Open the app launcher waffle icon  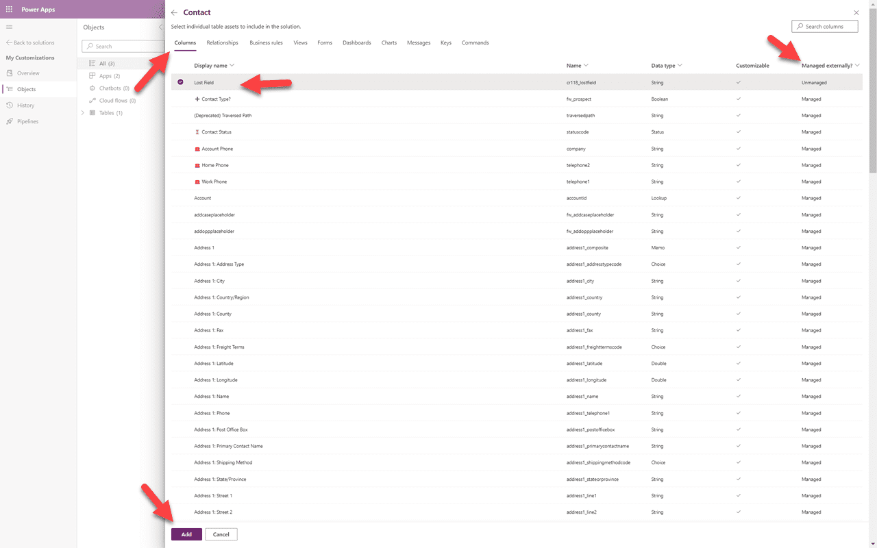[x=9, y=10]
